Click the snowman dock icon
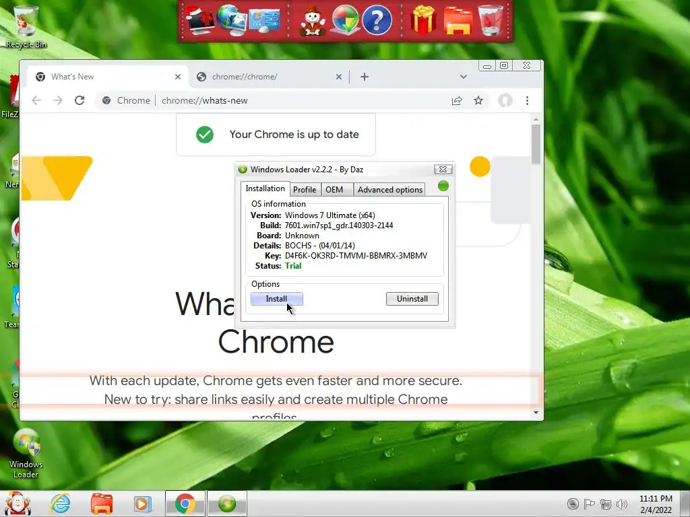The width and height of the screenshot is (690, 517). 313,20
